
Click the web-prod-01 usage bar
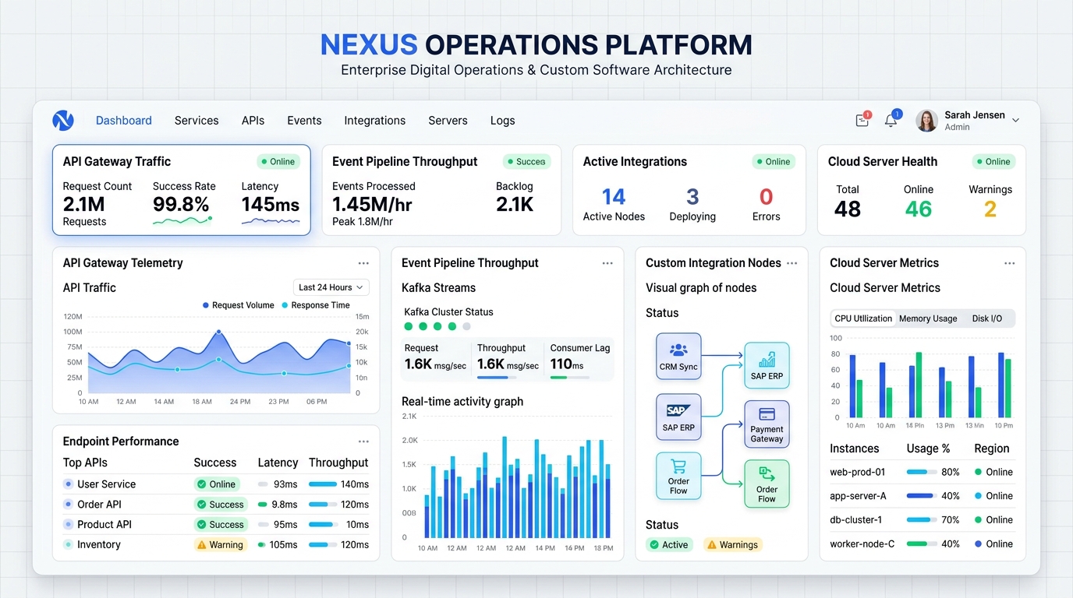pos(921,472)
